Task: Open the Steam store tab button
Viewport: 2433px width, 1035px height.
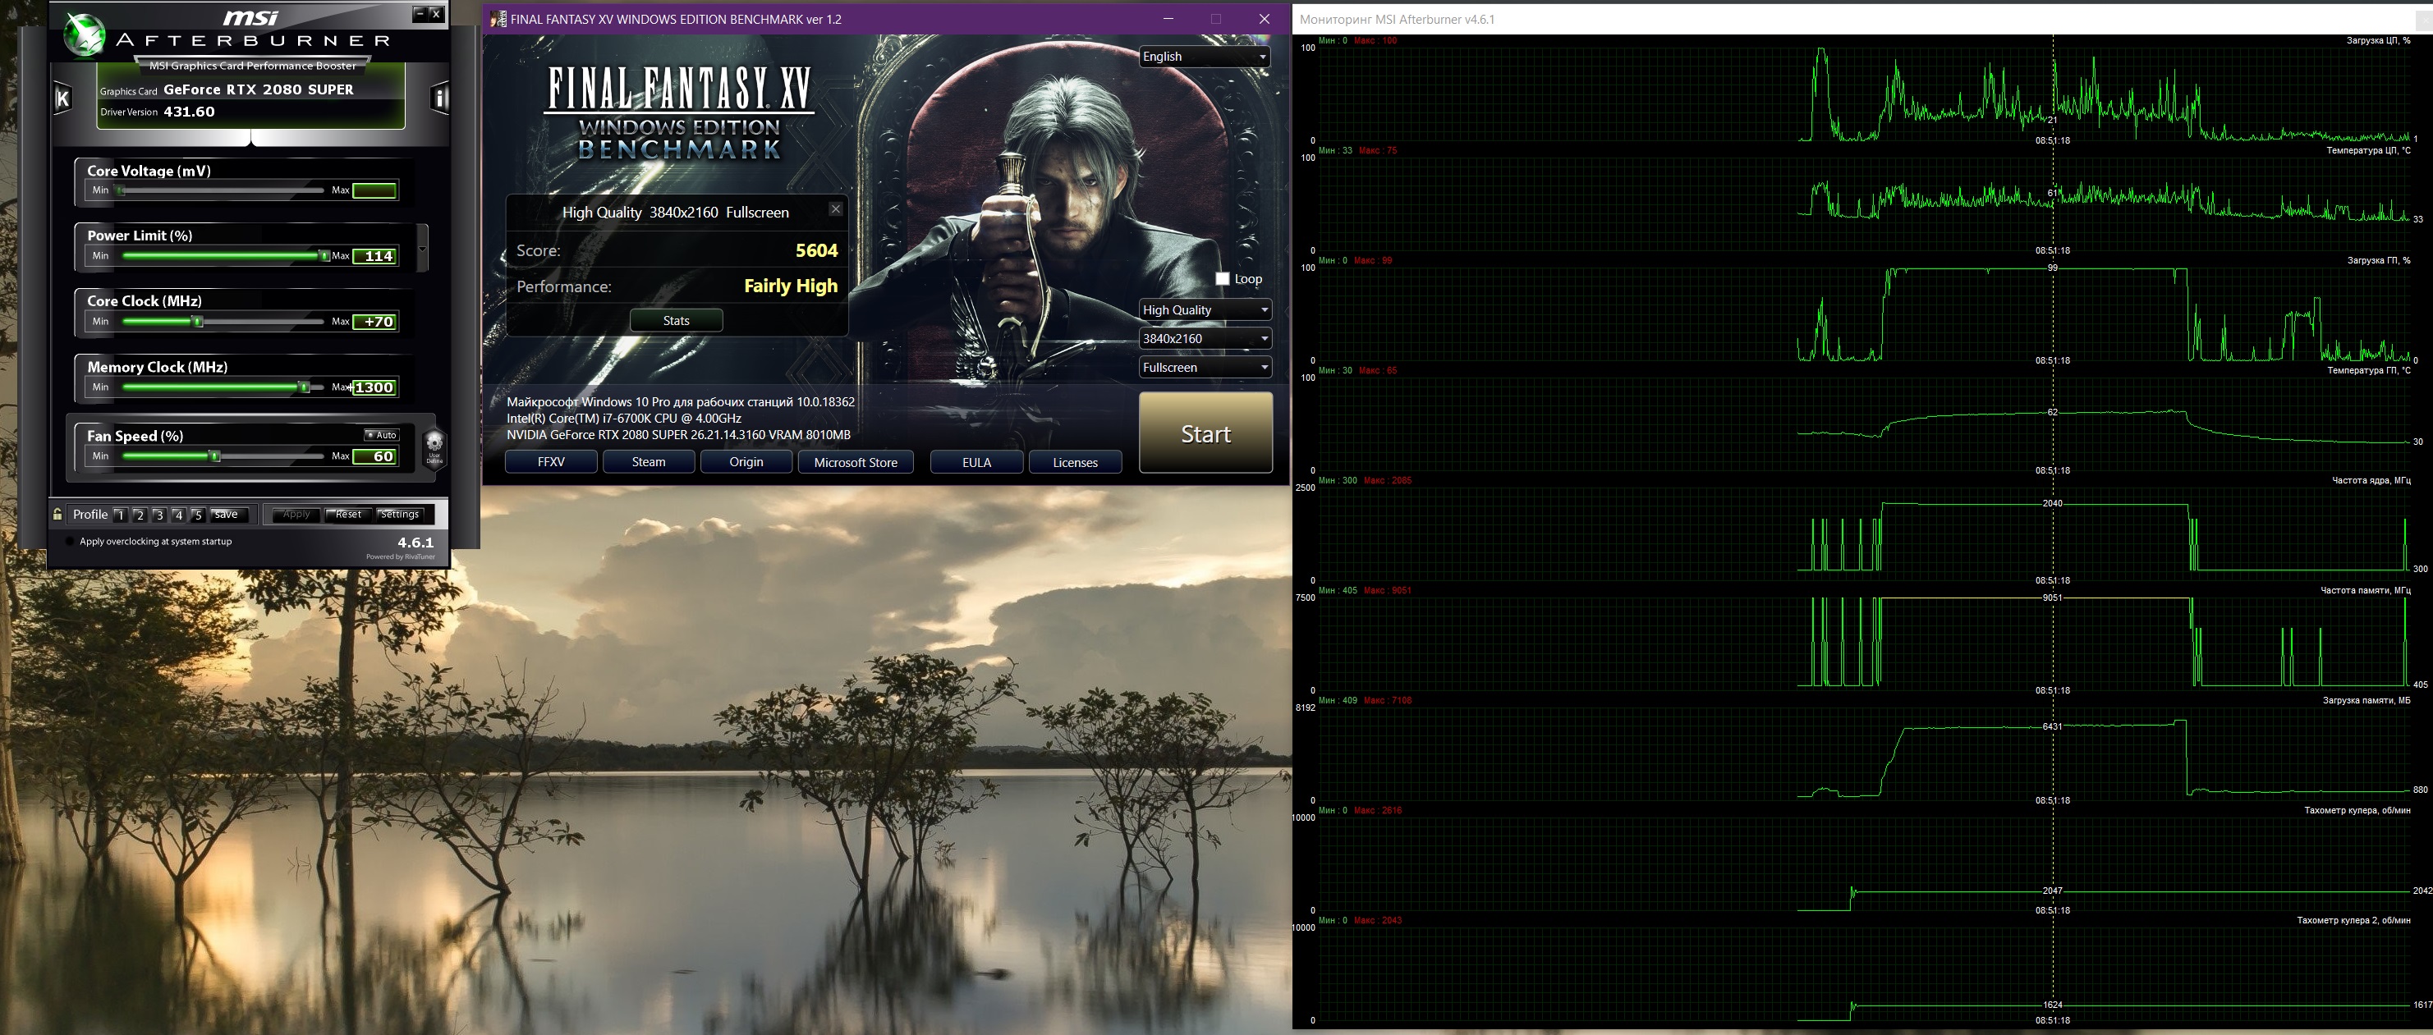Action: pyautogui.click(x=648, y=462)
